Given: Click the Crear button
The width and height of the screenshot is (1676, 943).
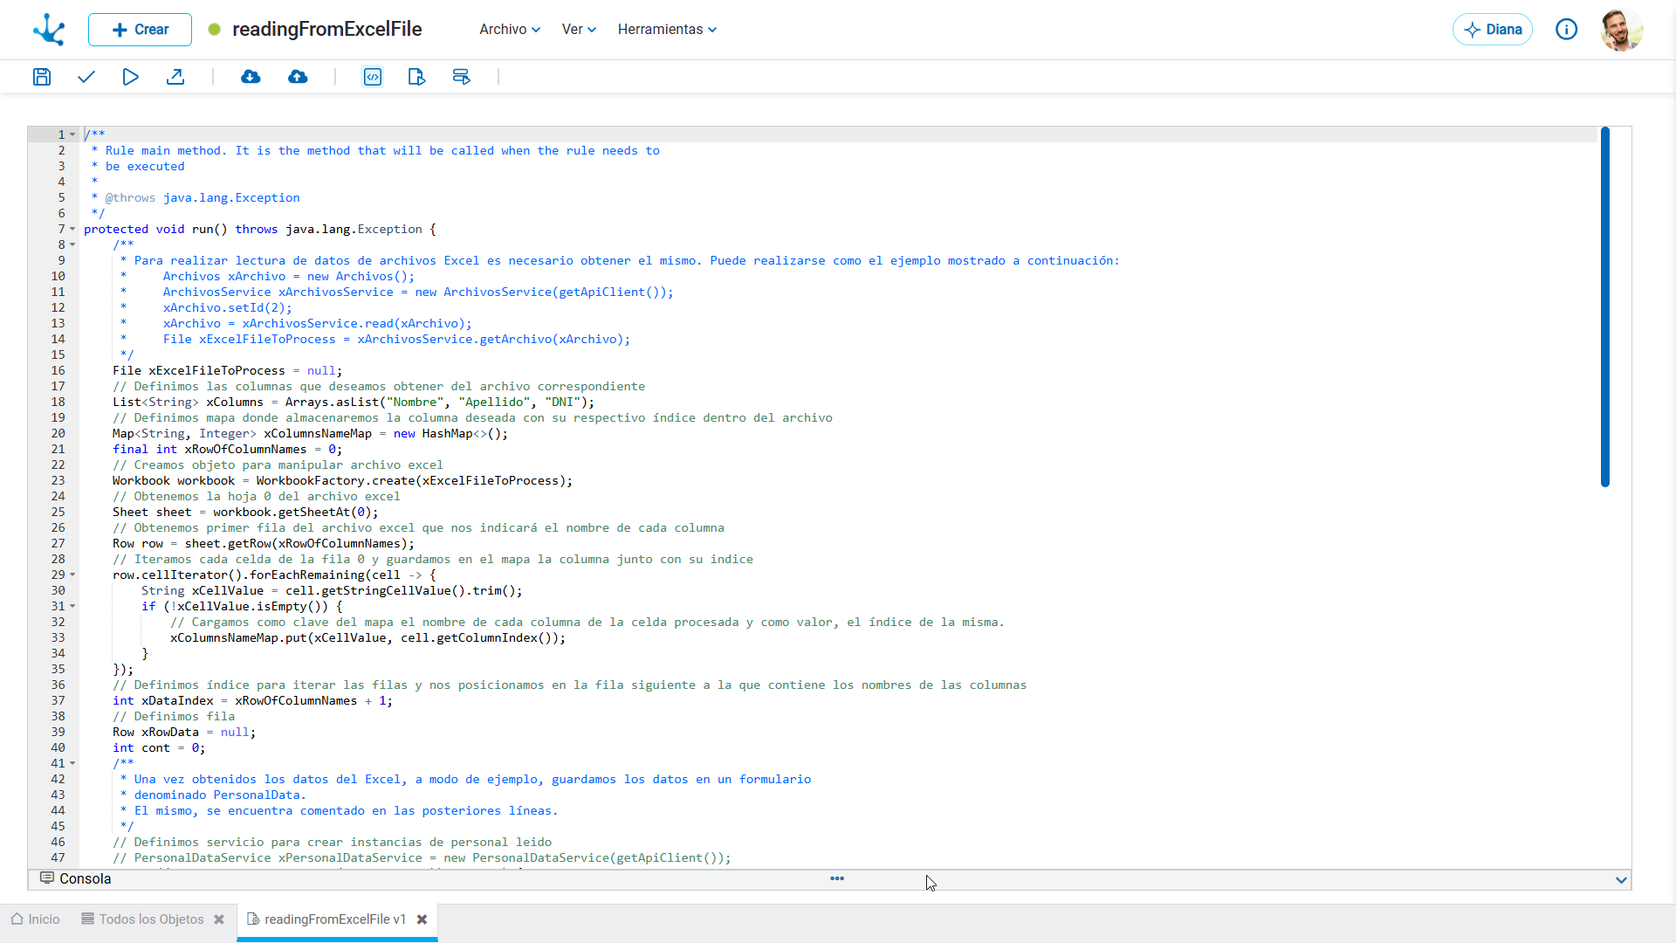Looking at the screenshot, I should tap(140, 30).
